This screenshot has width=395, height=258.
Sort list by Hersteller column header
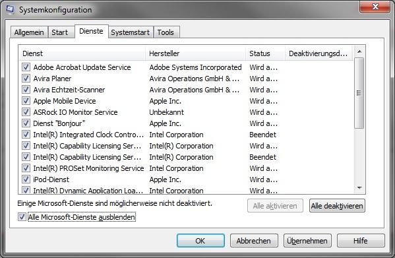coord(195,53)
